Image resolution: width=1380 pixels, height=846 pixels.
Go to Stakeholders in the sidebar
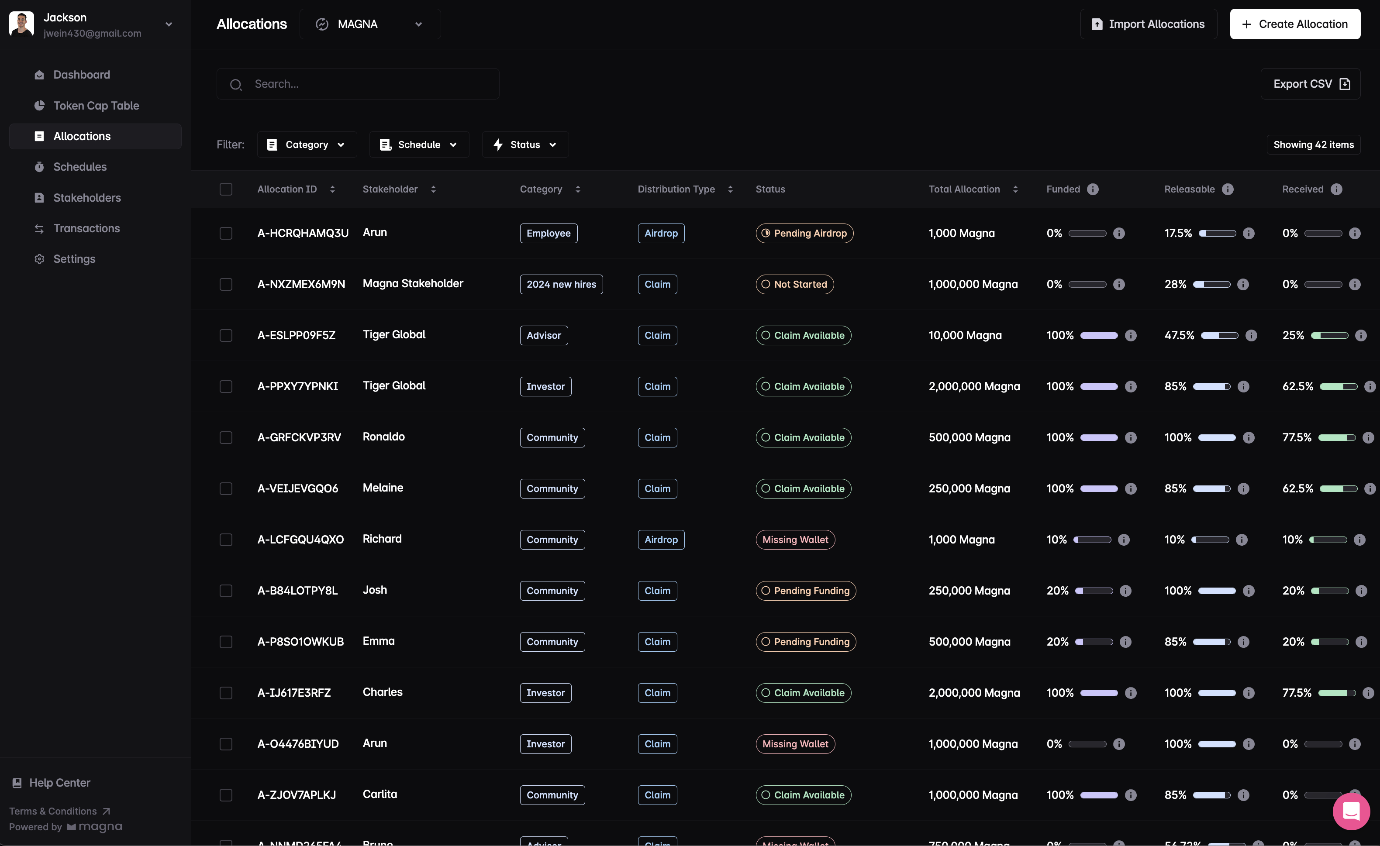87,198
